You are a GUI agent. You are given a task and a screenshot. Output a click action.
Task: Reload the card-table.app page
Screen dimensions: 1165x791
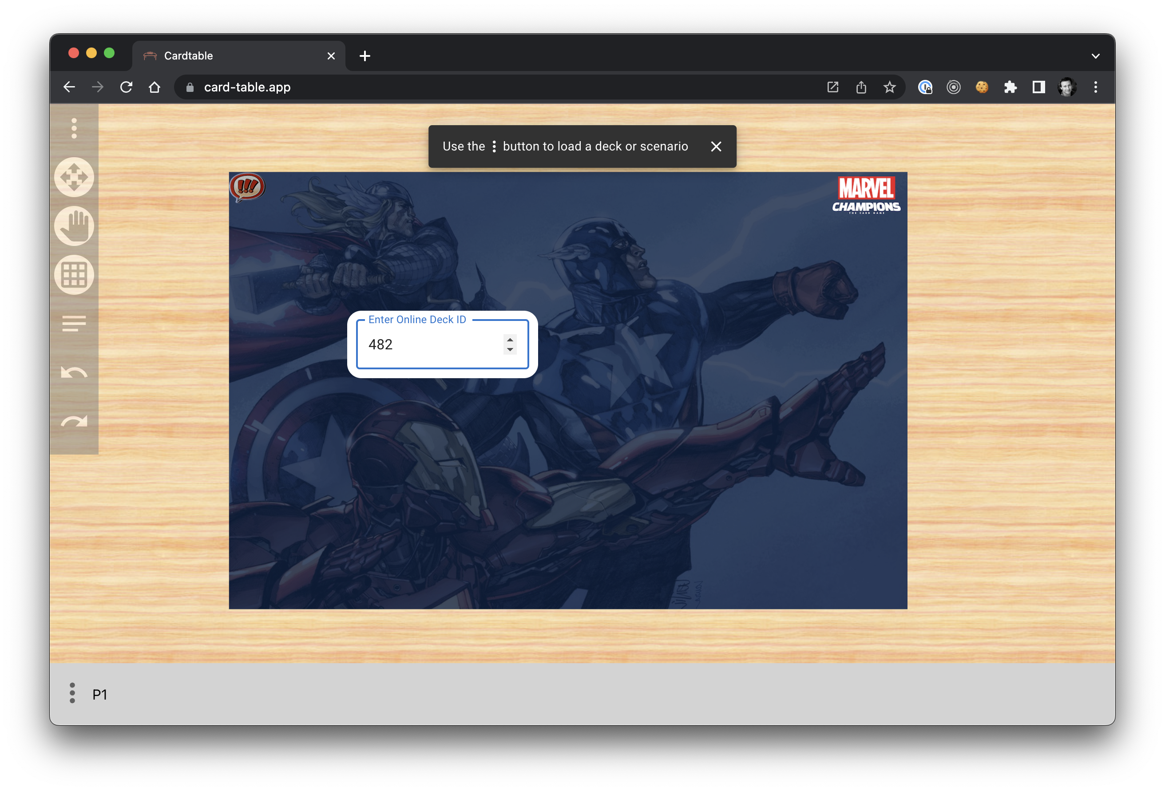click(x=127, y=87)
